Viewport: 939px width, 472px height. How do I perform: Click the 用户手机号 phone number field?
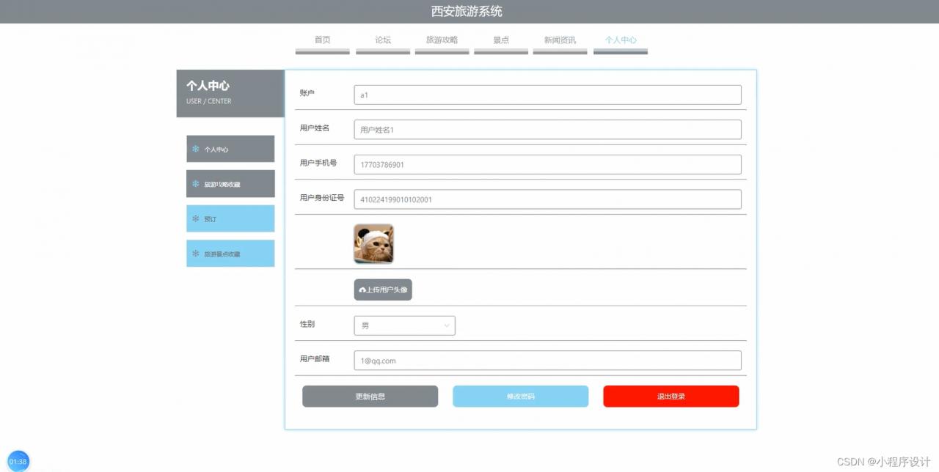[547, 165]
